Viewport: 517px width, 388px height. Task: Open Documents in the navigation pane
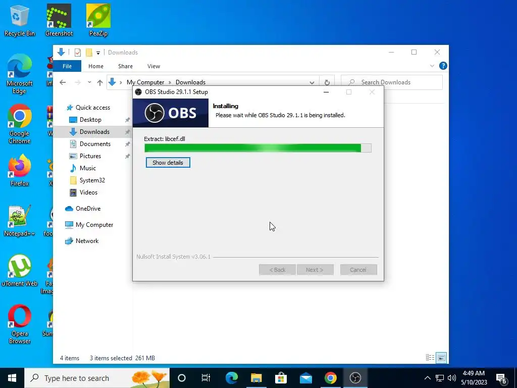click(x=95, y=144)
